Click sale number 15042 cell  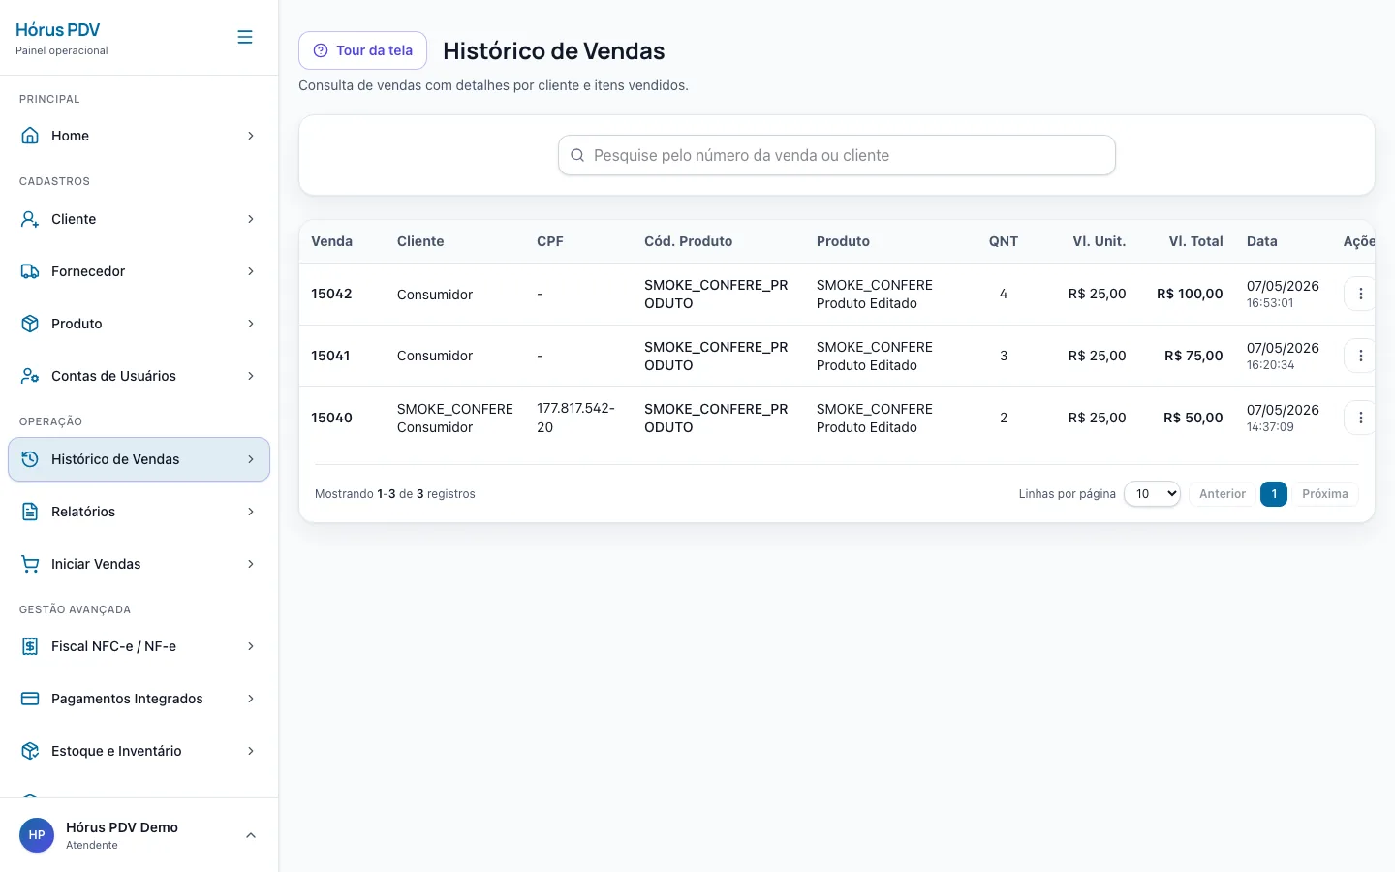tap(331, 294)
